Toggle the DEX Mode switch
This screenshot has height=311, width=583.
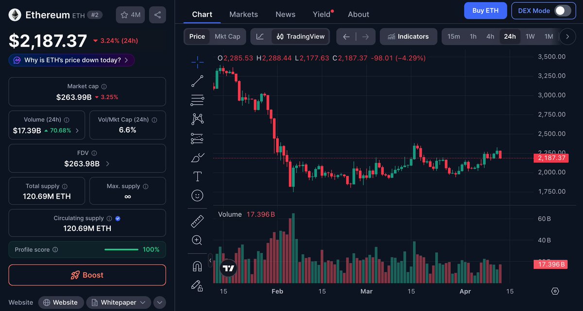[563, 11]
